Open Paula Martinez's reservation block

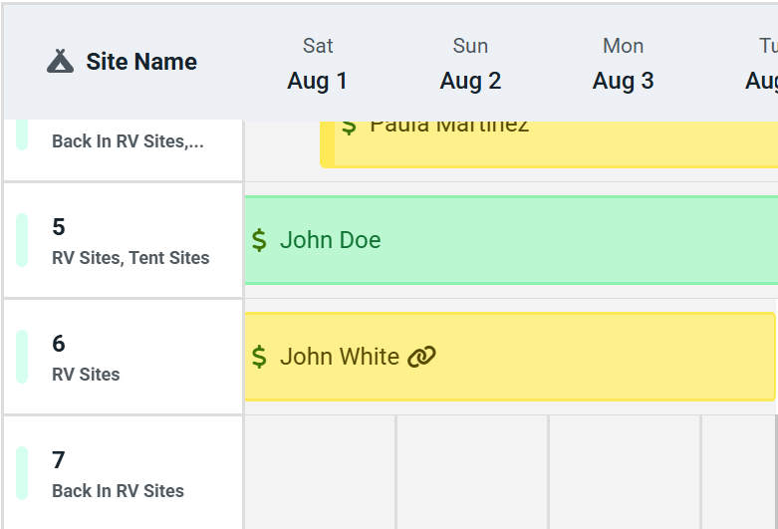tap(549, 143)
